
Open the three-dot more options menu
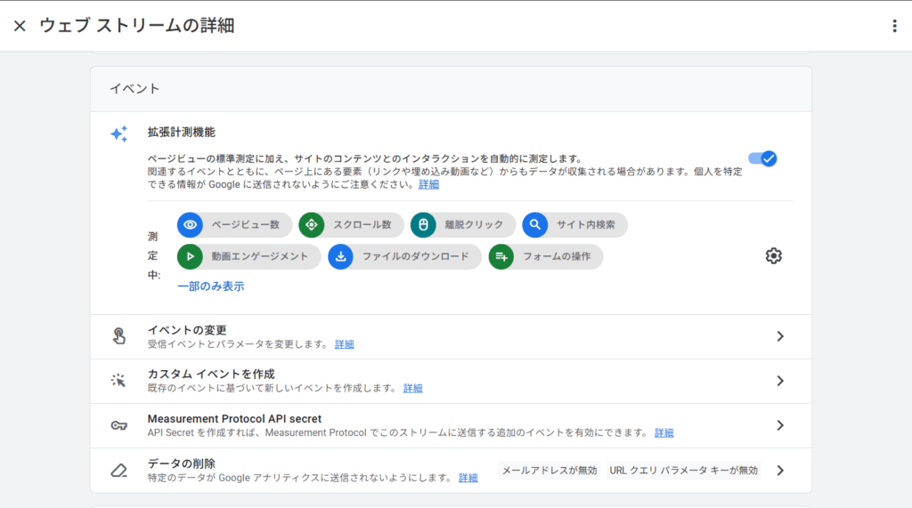(894, 26)
